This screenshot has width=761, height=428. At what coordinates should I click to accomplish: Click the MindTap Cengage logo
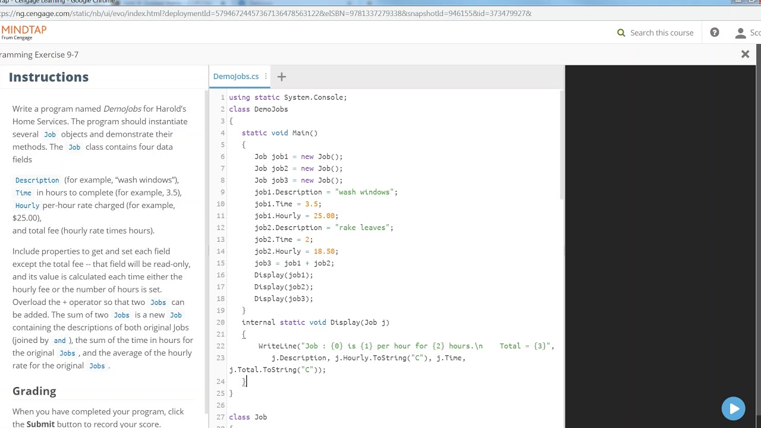(x=23, y=33)
